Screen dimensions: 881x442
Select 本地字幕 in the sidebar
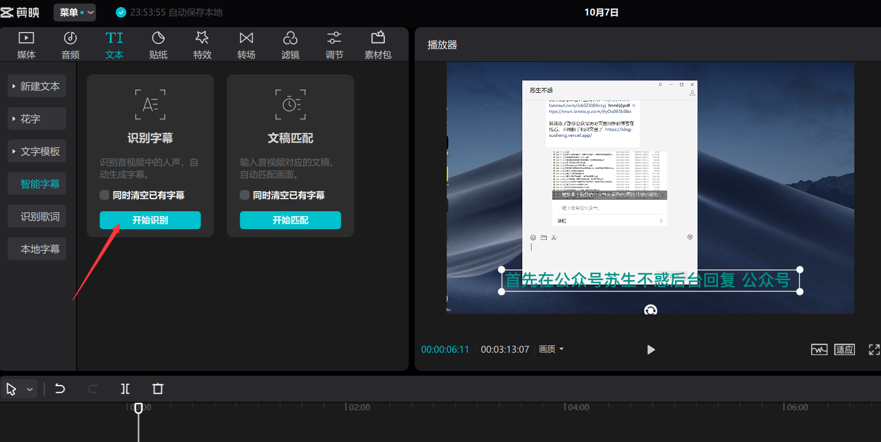tap(37, 249)
